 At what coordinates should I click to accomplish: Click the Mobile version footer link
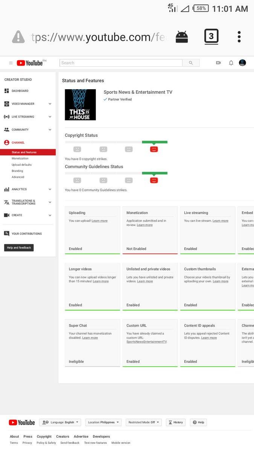tap(121, 443)
